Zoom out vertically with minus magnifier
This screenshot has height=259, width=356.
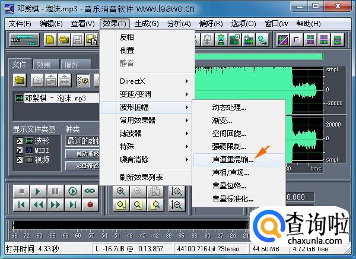(176, 205)
